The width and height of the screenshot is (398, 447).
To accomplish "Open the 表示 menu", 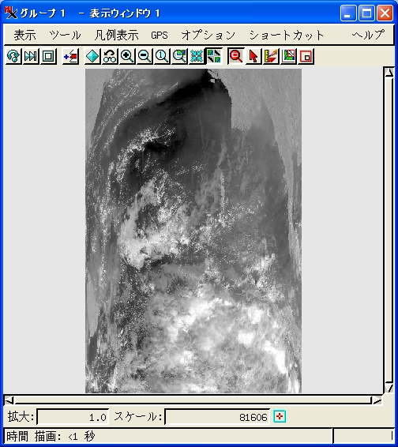I will click(x=25, y=36).
